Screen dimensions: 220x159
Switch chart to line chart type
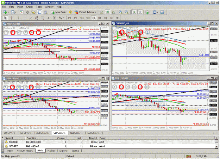114,12
